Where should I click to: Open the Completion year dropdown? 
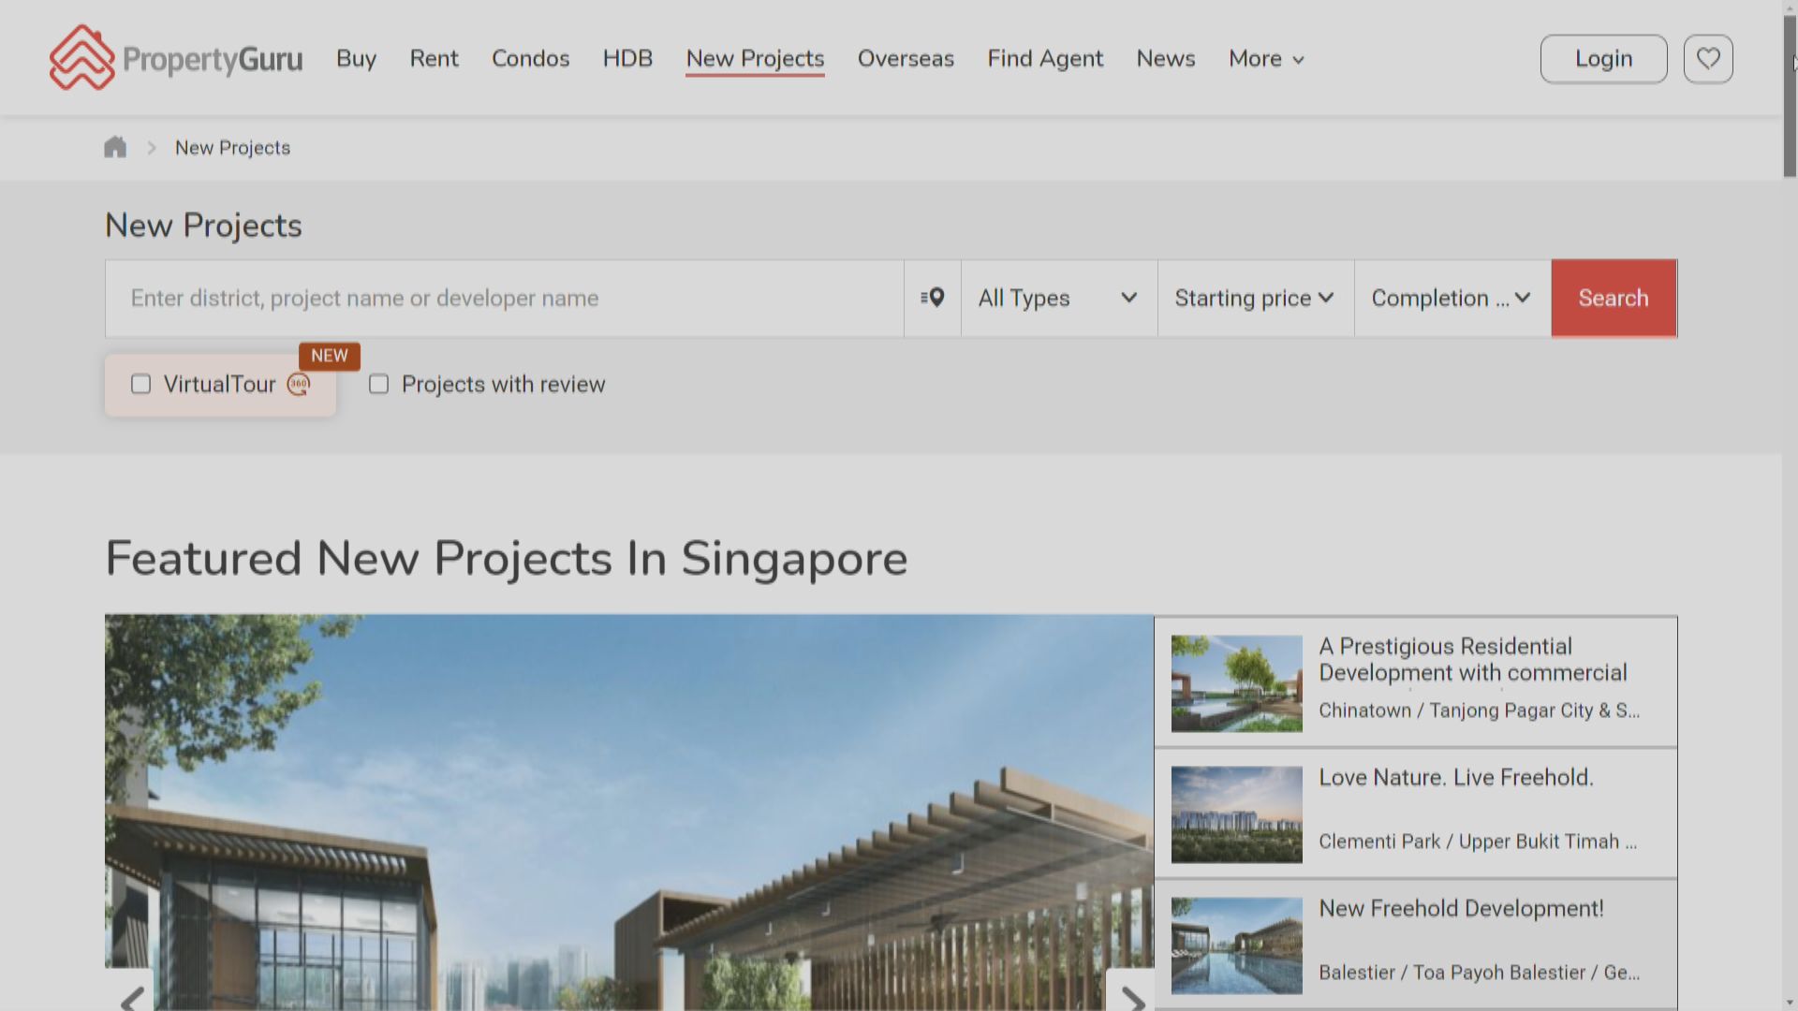[x=1452, y=298]
